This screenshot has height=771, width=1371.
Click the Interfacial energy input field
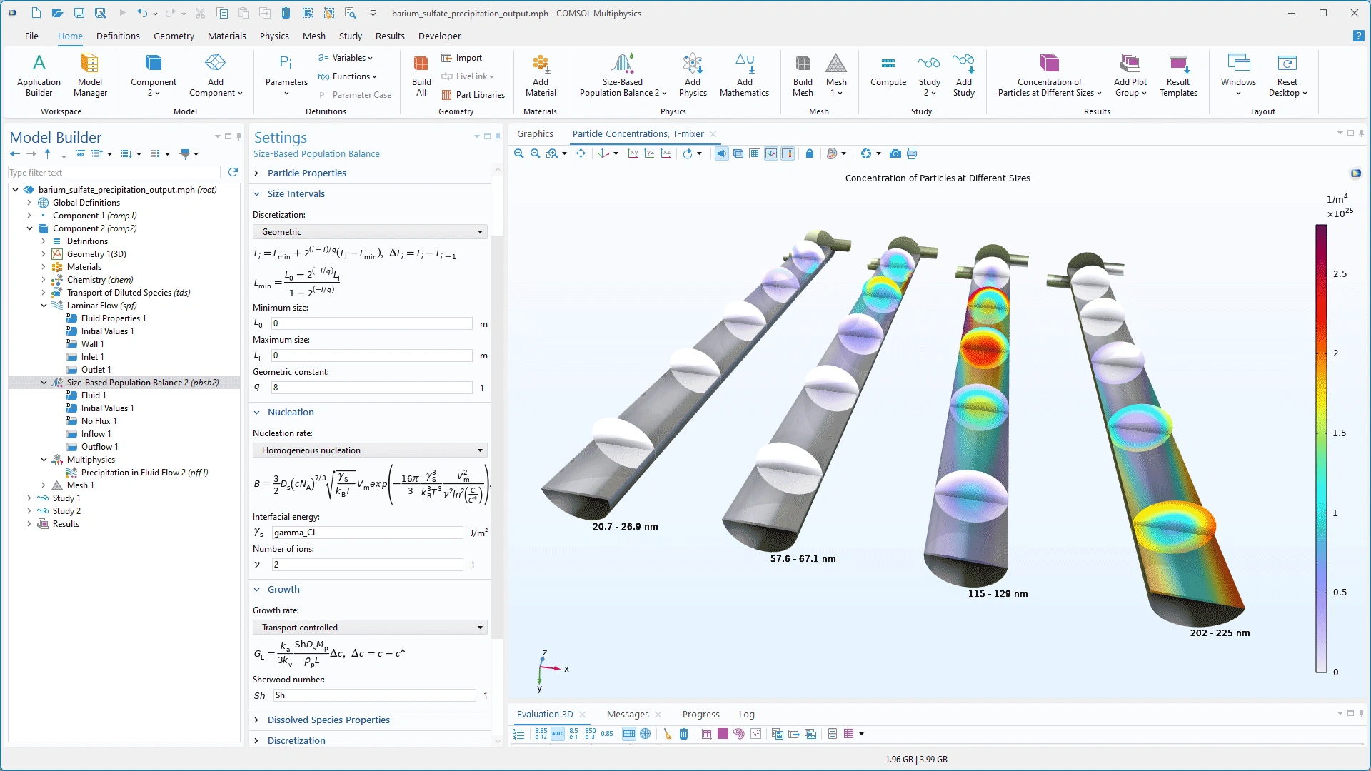tap(367, 533)
